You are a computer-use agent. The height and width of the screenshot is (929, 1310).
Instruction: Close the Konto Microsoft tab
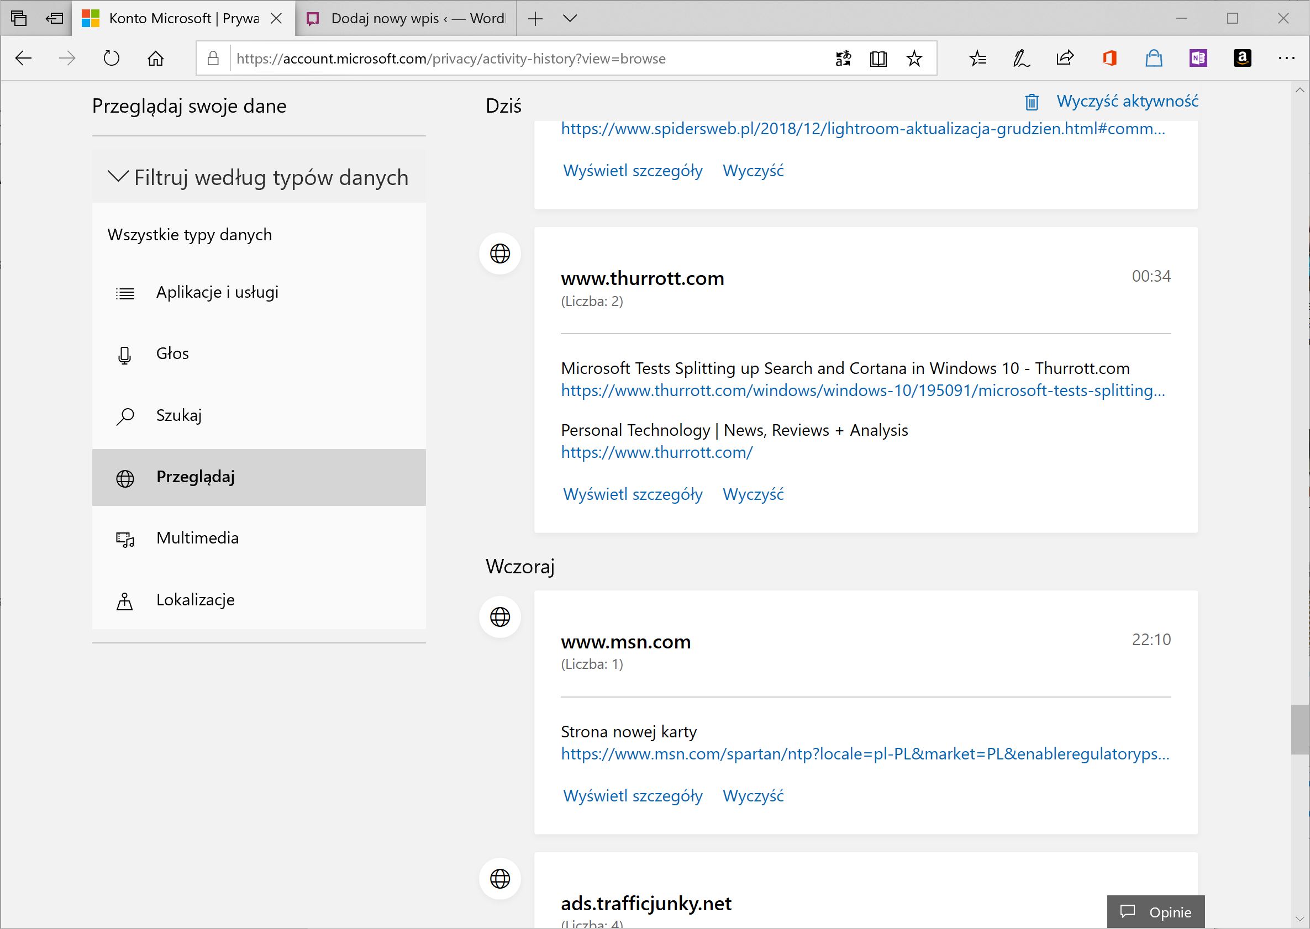(276, 18)
